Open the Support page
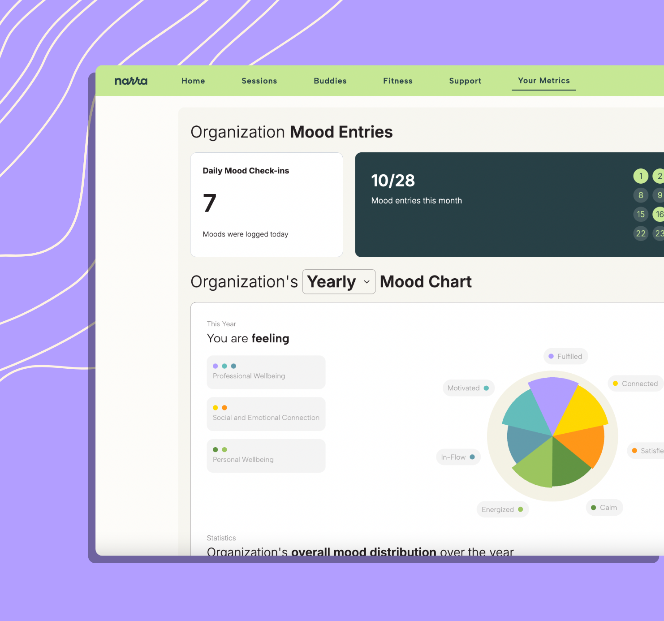The width and height of the screenshot is (664, 621). 465,81
